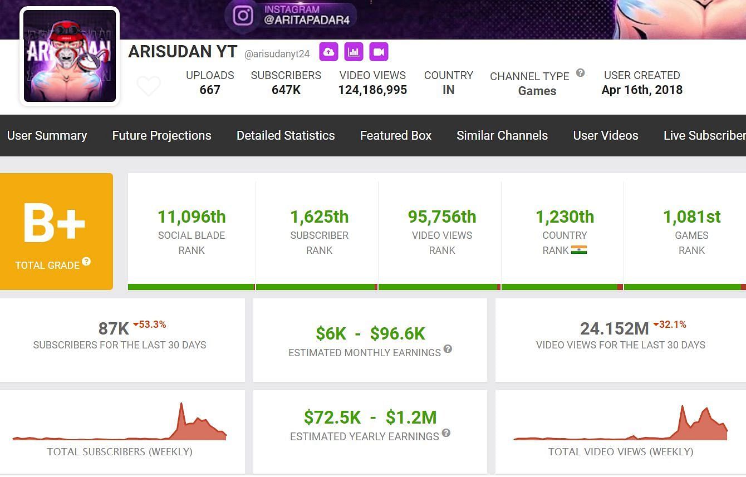Open the User Summary tab
Image resolution: width=746 pixels, height=477 pixels.
coord(47,135)
